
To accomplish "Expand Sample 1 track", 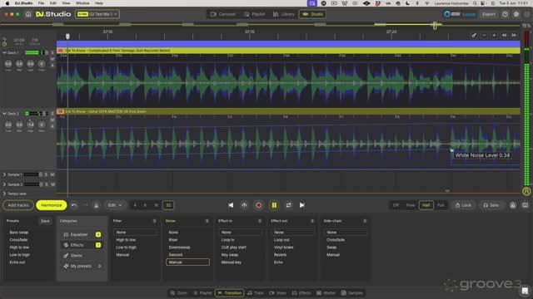I will 4,174.
